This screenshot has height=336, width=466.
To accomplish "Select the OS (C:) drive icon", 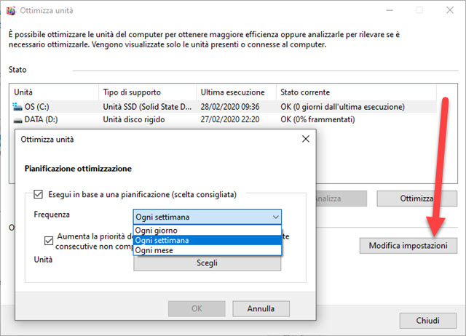I will [x=18, y=106].
